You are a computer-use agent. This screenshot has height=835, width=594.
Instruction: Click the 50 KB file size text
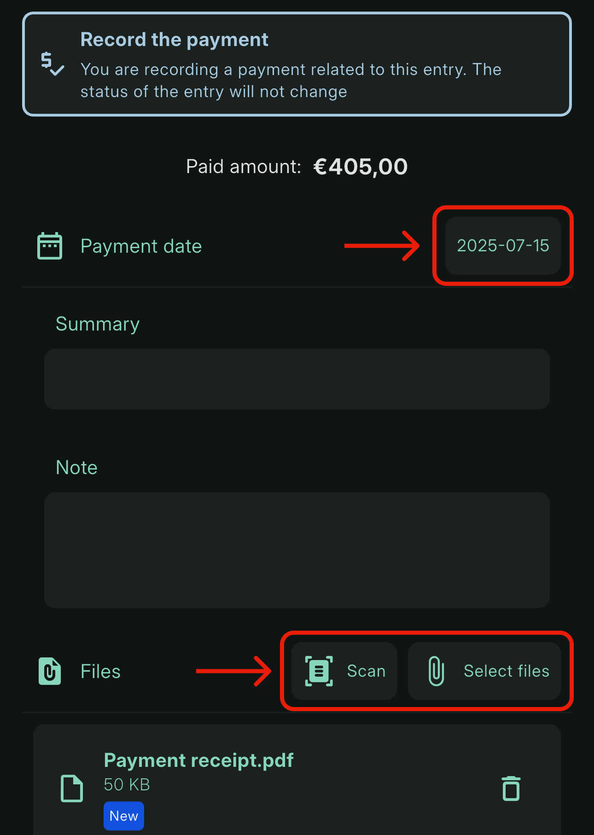tap(127, 784)
